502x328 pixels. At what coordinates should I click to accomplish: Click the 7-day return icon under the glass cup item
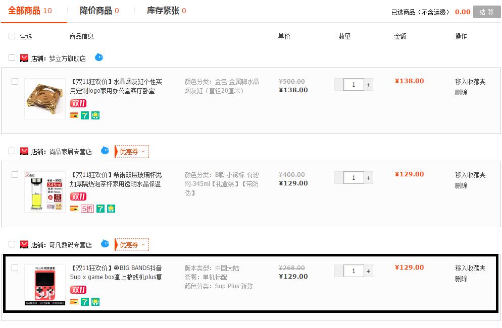point(100,209)
